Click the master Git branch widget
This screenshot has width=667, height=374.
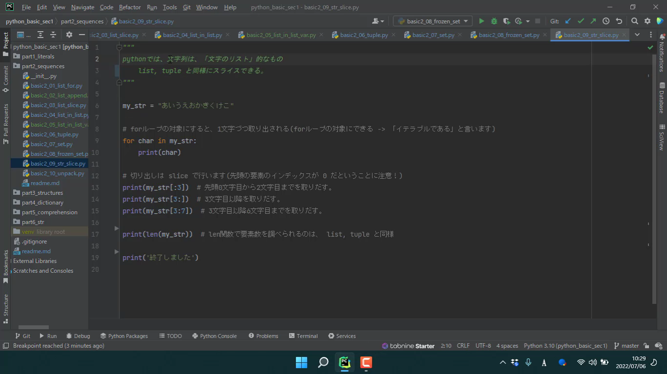coord(626,346)
